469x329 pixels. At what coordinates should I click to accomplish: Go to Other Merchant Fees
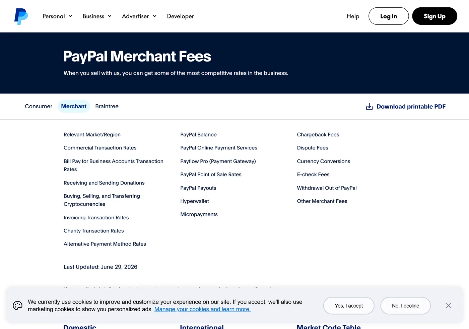point(322,201)
